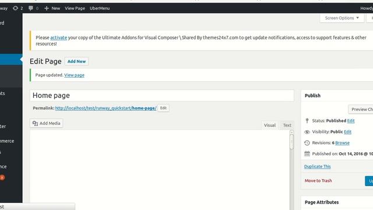Open View Page in admin bar
The width and height of the screenshot is (373, 210).
pyautogui.click(x=75, y=8)
